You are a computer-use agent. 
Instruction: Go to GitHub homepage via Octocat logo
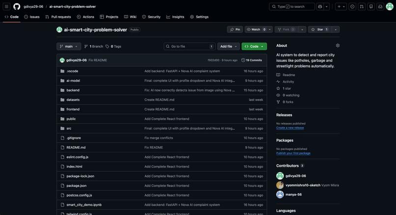pyautogui.click(x=17, y=6)
